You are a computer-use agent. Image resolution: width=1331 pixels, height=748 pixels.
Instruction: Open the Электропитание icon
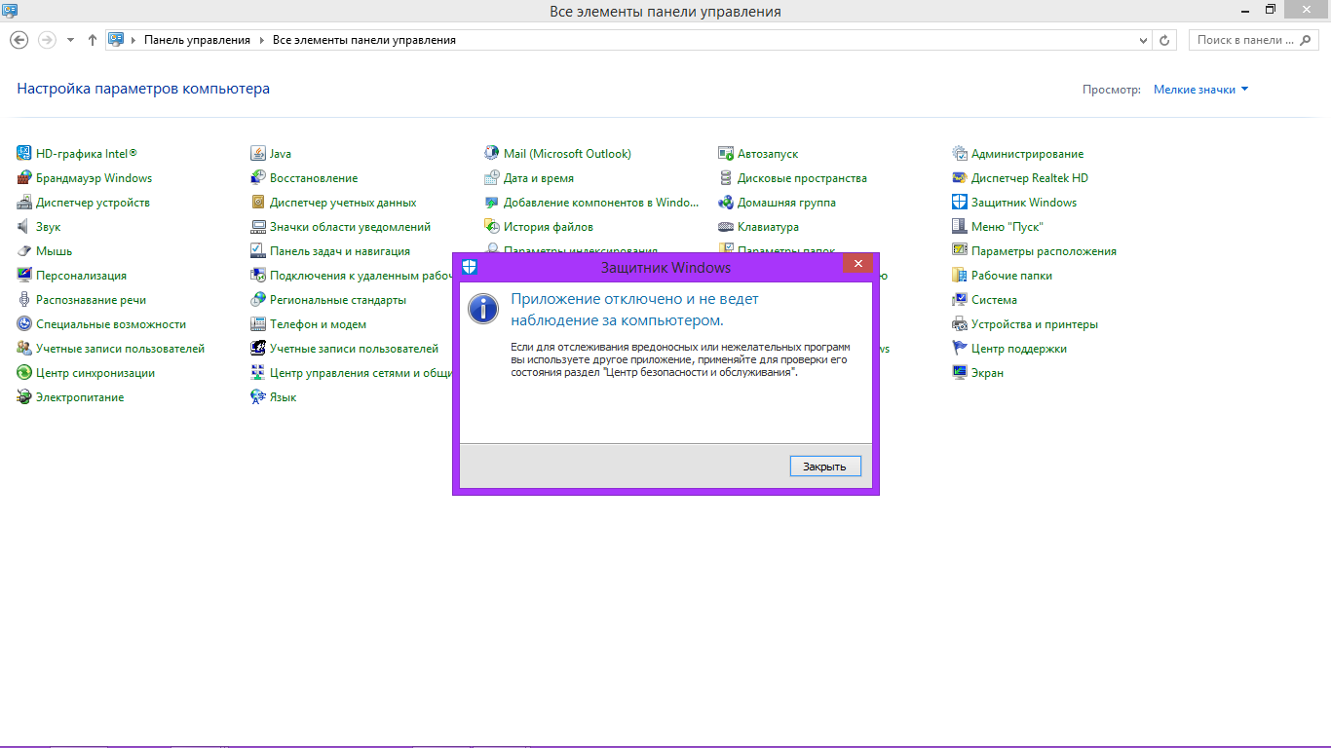pos(24,397)
